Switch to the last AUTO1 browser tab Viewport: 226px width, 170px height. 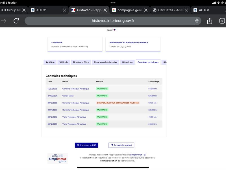click(208, 10)
